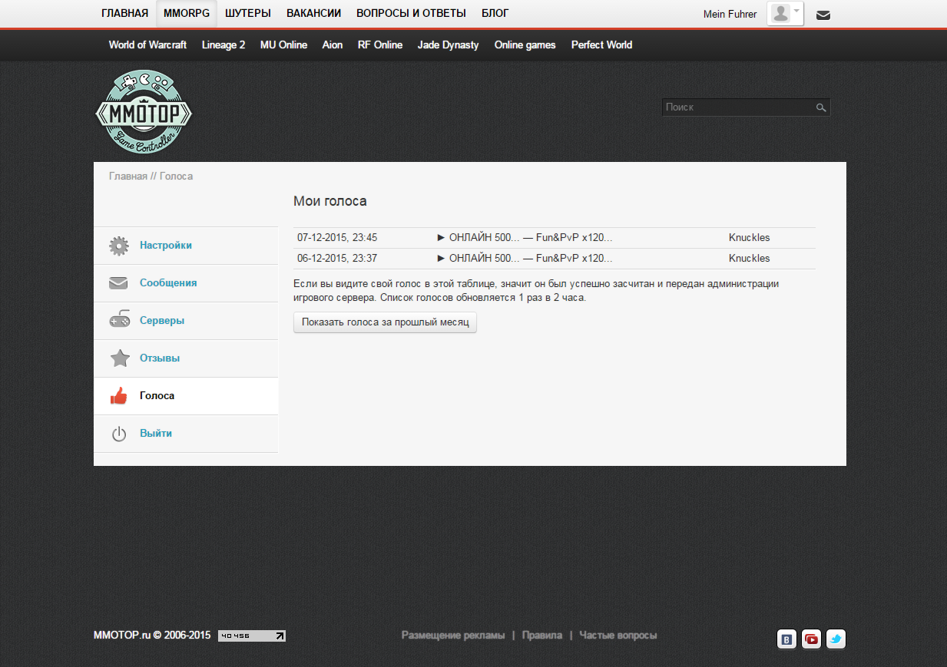Open the 07-12-2015 vote server link
Image resolution: width=947 pixels, height=667 pixels.
[x=525, y=238]
